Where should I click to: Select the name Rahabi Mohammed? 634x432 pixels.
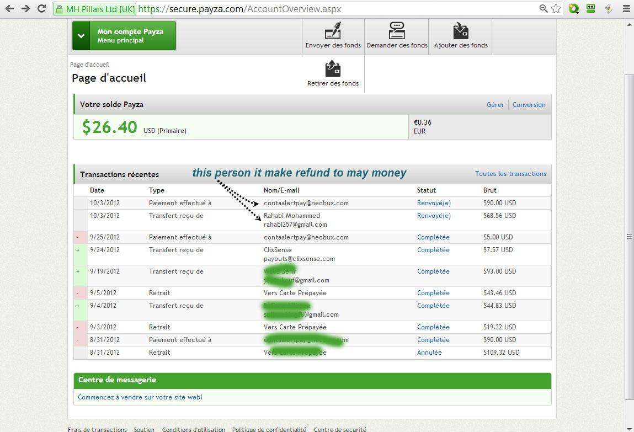click(x=291, y=216)
